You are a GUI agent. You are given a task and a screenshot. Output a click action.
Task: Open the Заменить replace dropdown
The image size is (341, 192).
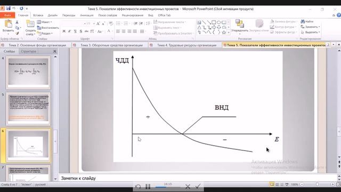310,27
